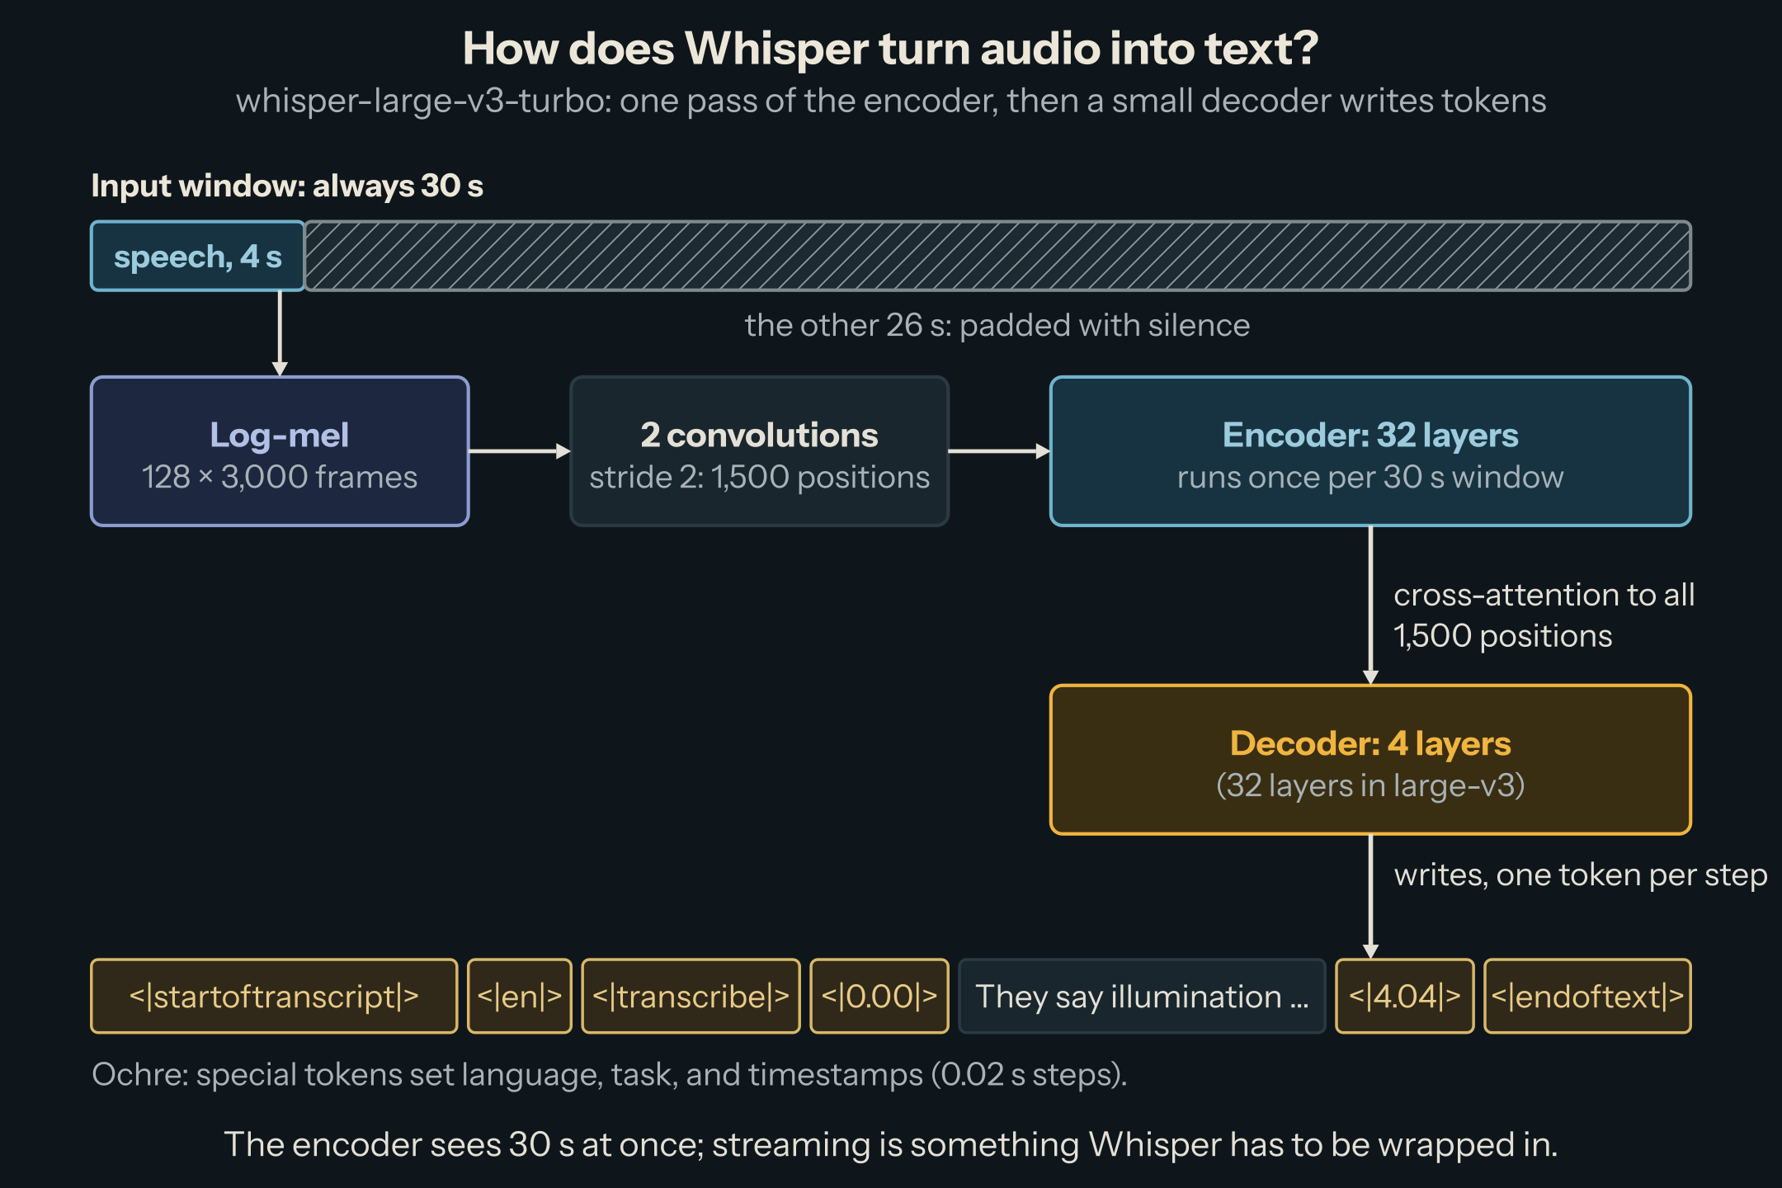The height and width of the screenshot is (1188, 1782).
Task: Click the closing line 'The encoder sees 30 s at once'
Action: (891, 1144)
